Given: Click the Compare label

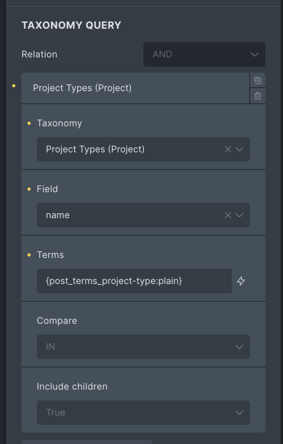Looking at the screenshot, I should coord(57,320).
